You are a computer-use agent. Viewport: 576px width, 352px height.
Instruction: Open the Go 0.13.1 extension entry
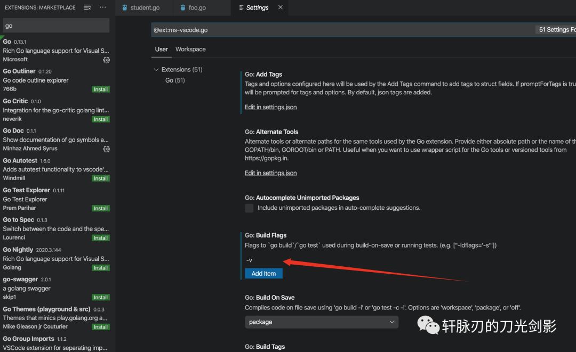pyautogui.click(x=56, y=51)
